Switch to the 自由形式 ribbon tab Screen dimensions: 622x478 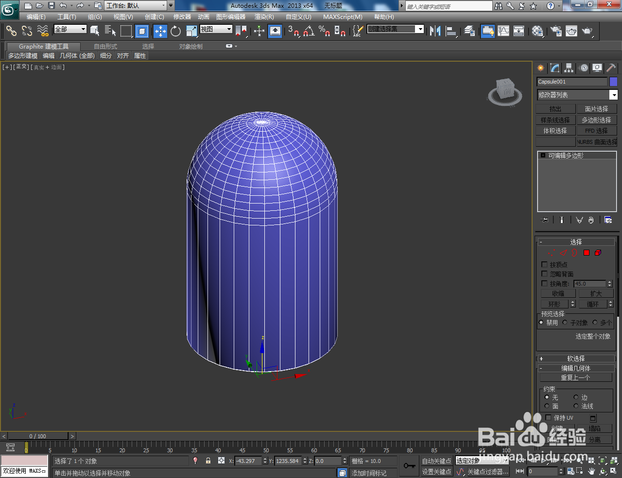(105, 47)
